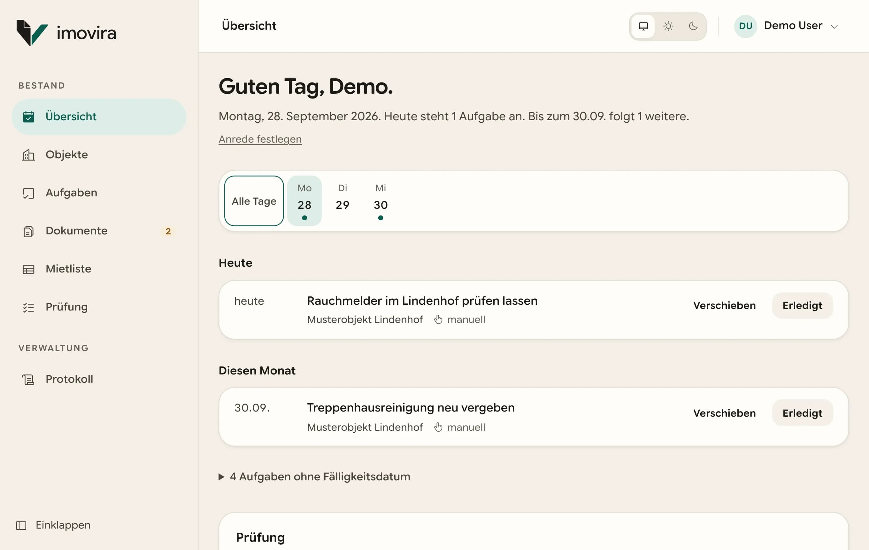
Task: Switch to dark theme mode
Action: 693,26
